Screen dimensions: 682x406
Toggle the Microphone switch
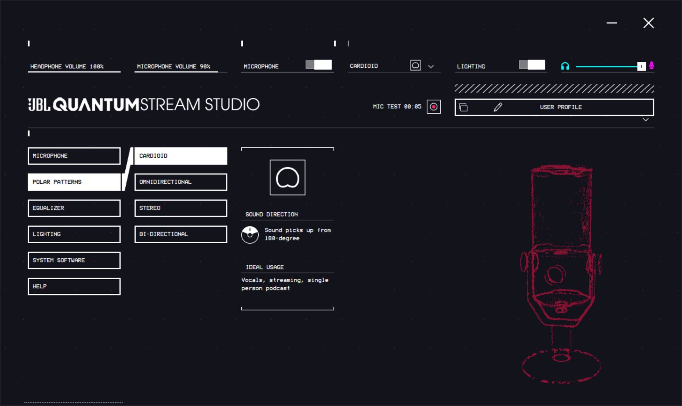pyautogui.click(x=319, y=65)
